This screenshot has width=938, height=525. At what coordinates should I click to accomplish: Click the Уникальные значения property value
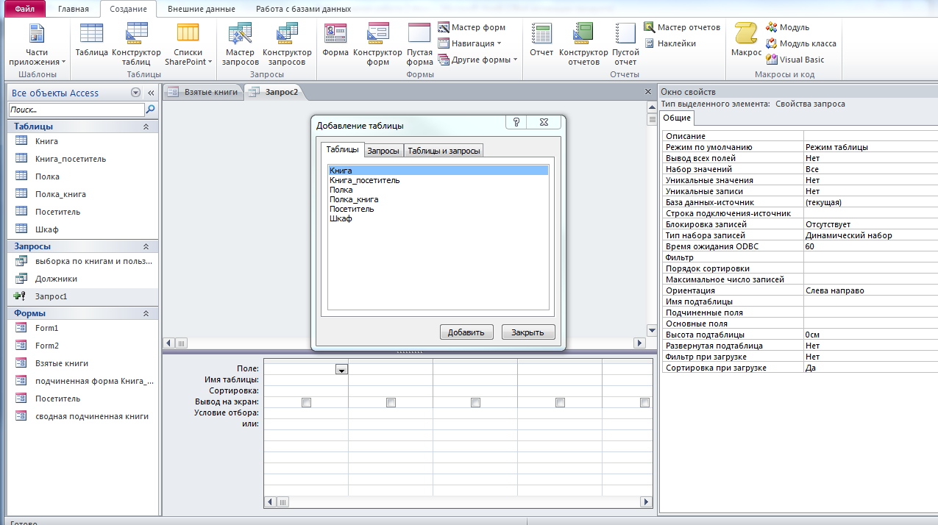[870, 180]
